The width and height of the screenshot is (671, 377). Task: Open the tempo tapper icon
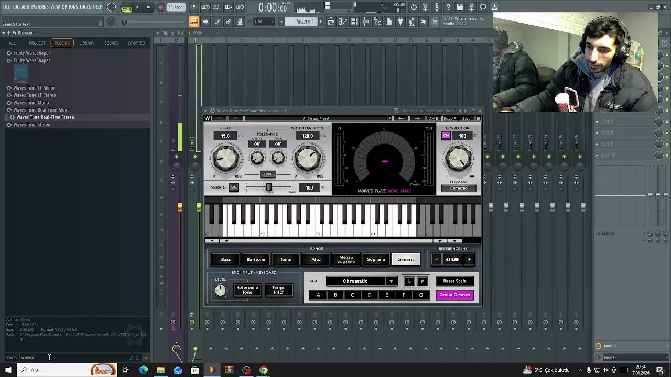412,21
